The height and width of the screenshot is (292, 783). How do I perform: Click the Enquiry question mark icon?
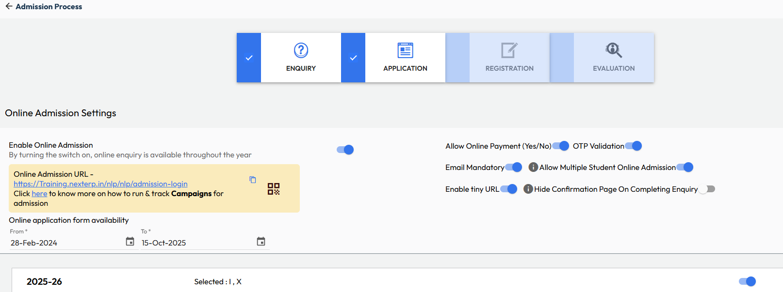[x=301, y=50]
